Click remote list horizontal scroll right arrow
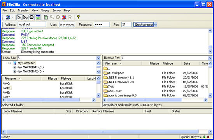 click(206, 100)
